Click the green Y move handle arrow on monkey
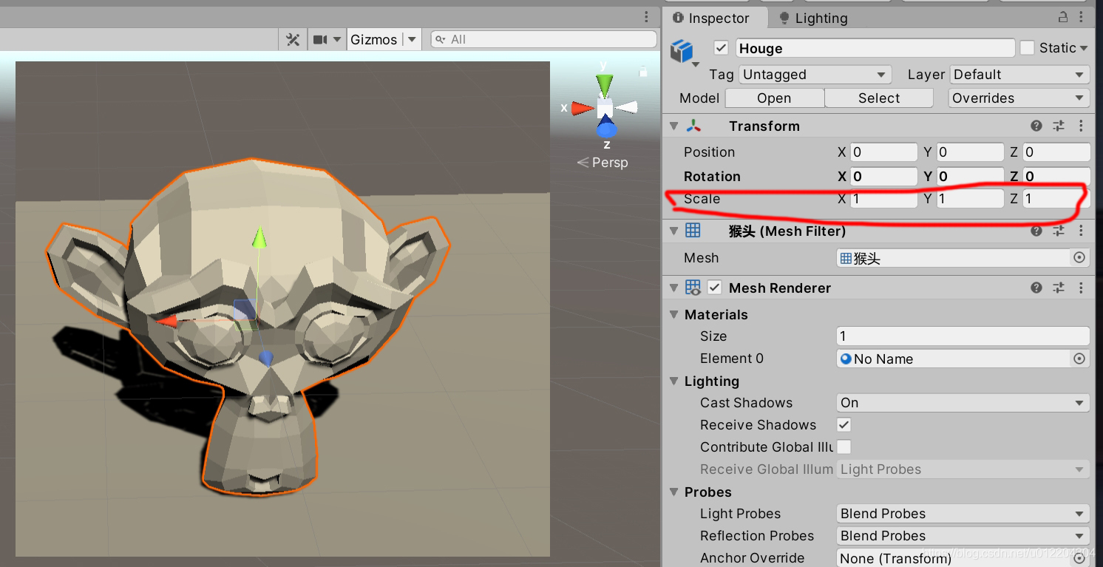 pos(259,237)
